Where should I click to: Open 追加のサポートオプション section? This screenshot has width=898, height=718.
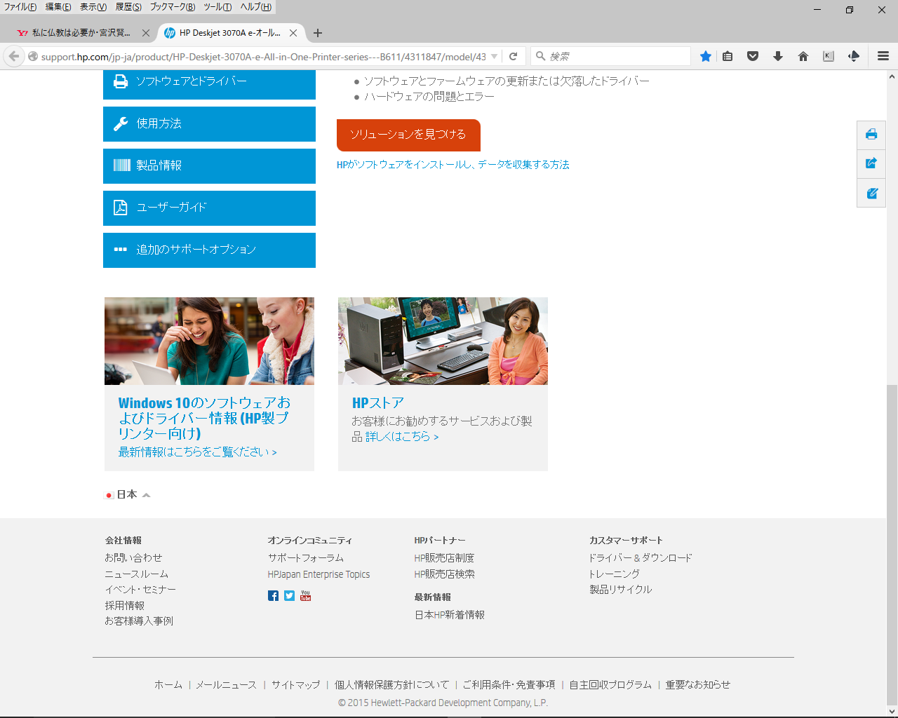[x=209, y=250]
